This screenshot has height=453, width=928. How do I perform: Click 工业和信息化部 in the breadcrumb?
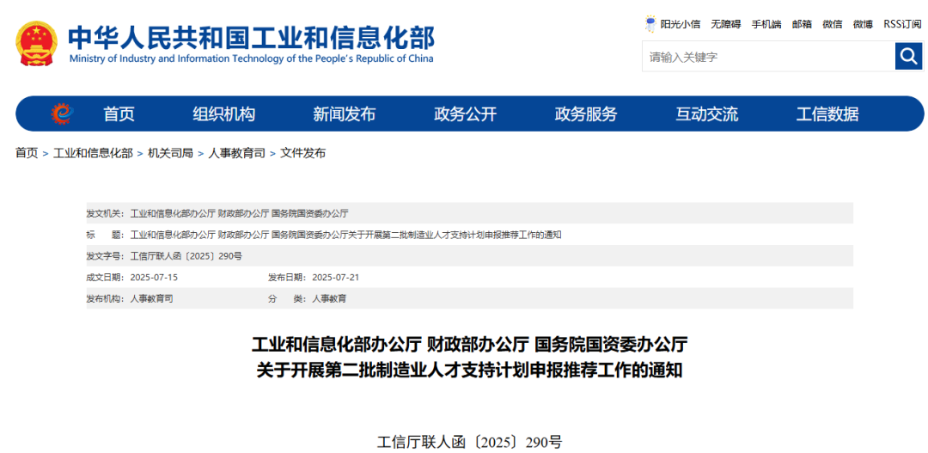tap(93, 153)
